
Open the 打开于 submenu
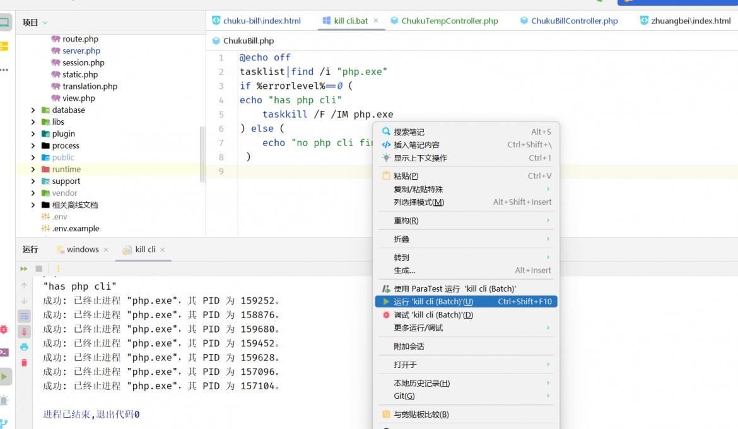(466, 365)
